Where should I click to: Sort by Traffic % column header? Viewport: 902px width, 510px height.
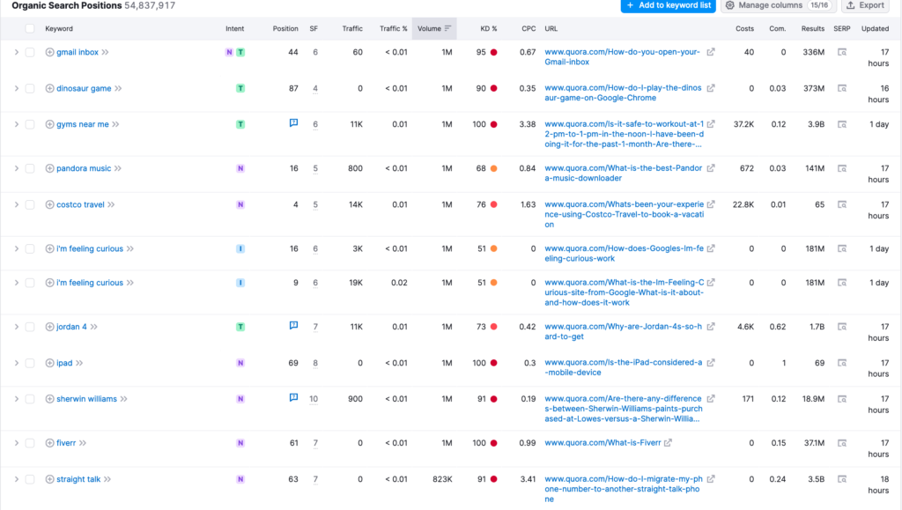click(394, 28)
